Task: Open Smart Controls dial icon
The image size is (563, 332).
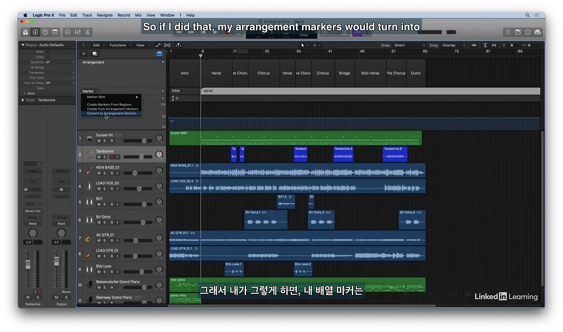Action: [68, 32]
